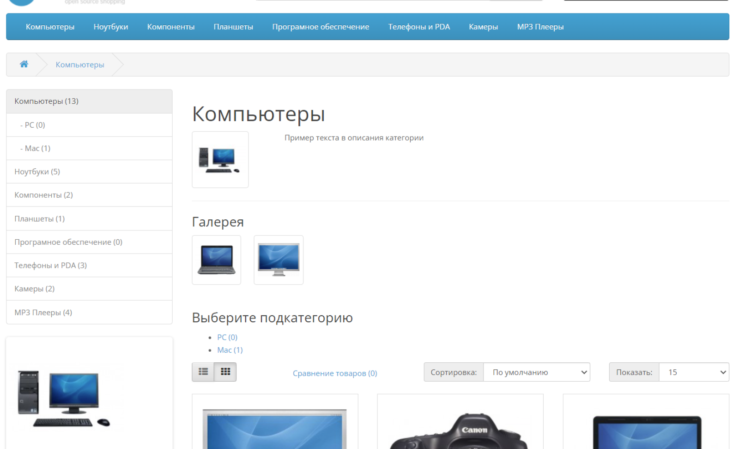The image size is (739, 449).
Task: Open the third product tablet image
Action: pyautogui.click(x=647, y=432)
